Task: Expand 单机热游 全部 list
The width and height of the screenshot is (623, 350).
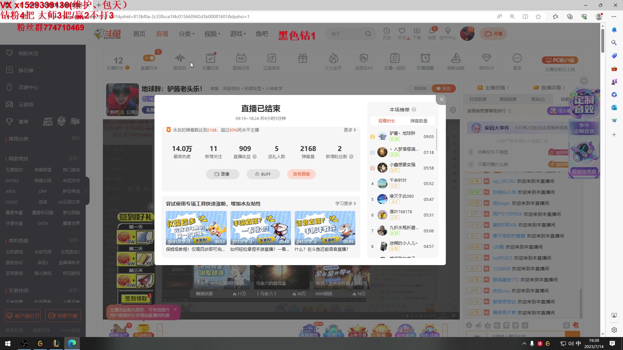Action: tap(74, 240)
